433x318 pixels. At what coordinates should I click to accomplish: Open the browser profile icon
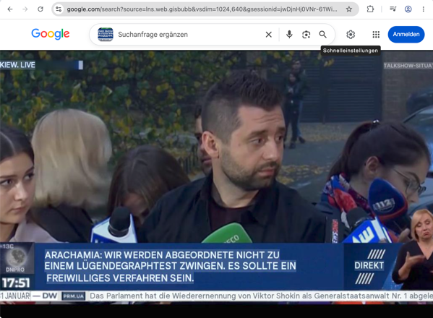(408, 9)
